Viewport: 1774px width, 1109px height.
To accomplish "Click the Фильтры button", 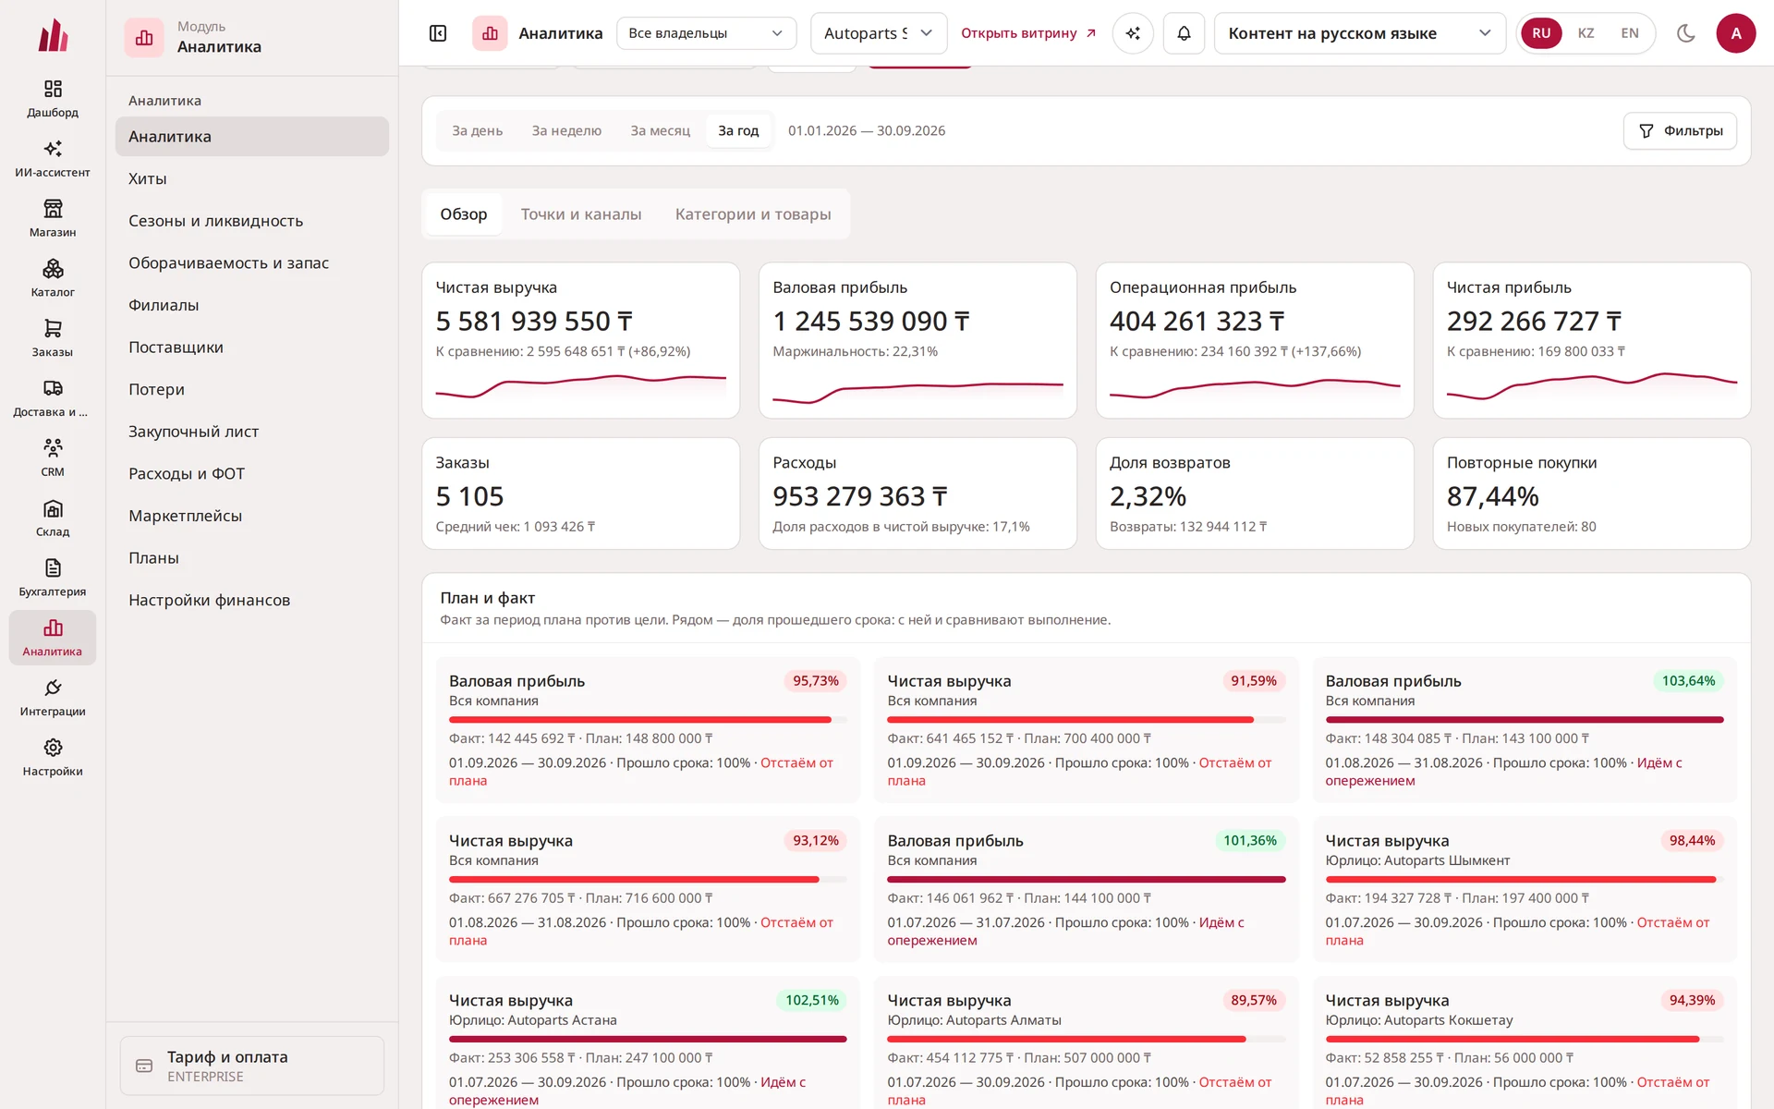I will pos(1680,131).
